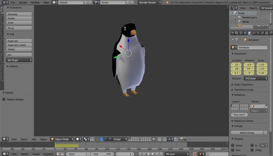
Task: Open the Window menu in the top bar
Action: (35, 2)
